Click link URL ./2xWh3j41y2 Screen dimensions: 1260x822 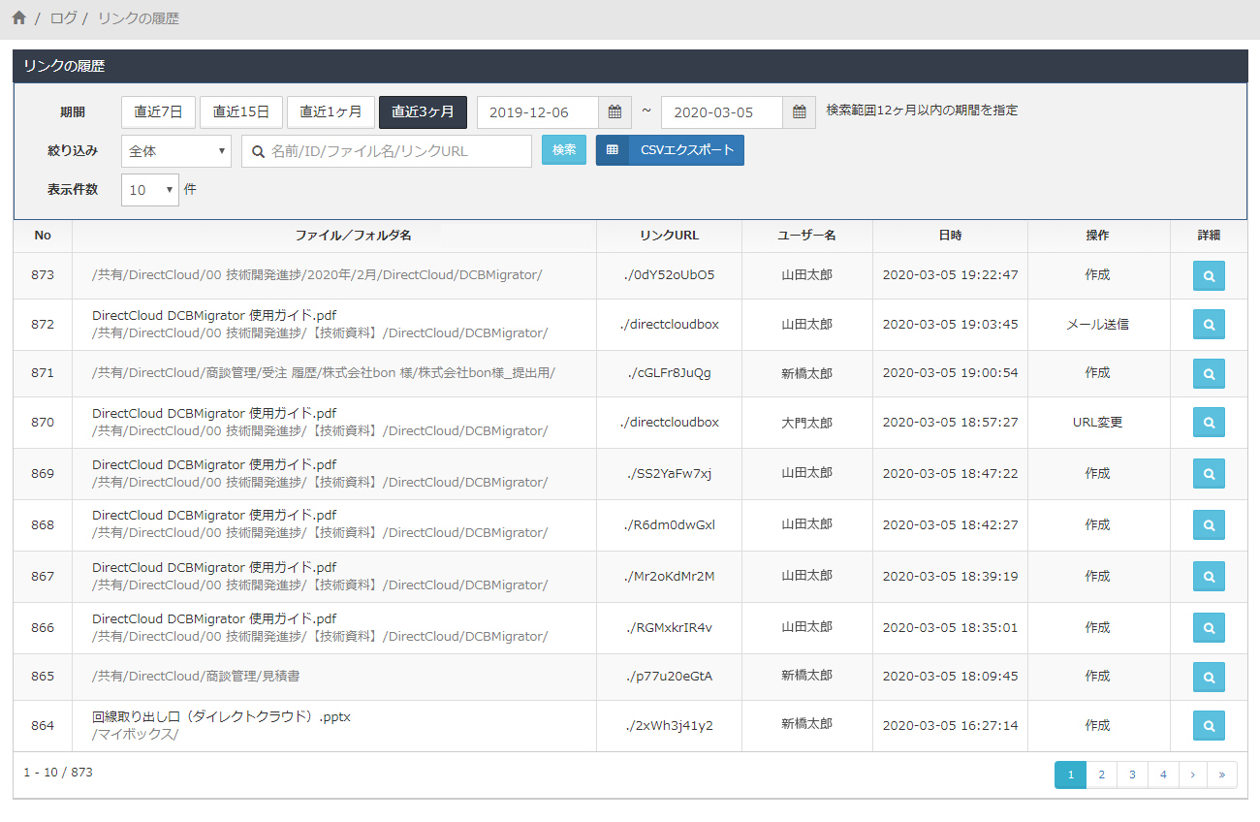669,726
